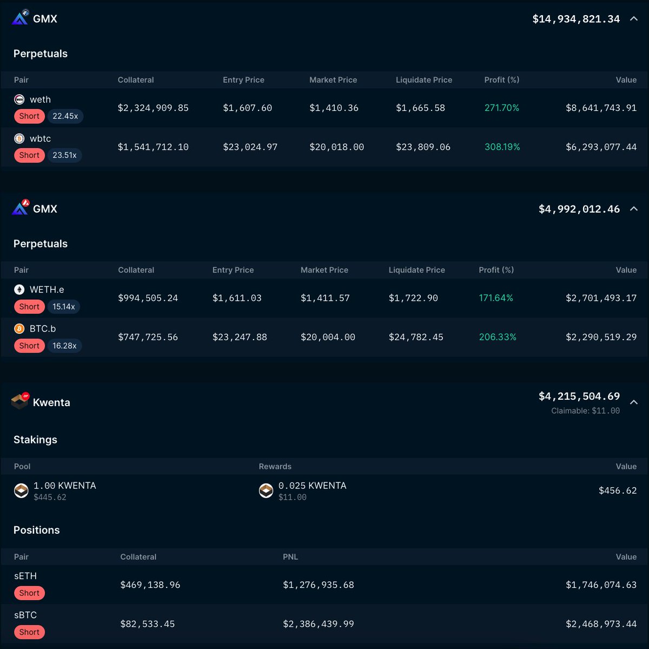Click the Kwenta protocol name
The width and height of the screenshot is (649, 649).
coord(51,402)
